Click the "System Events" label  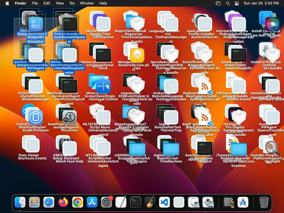click(239, 99)
